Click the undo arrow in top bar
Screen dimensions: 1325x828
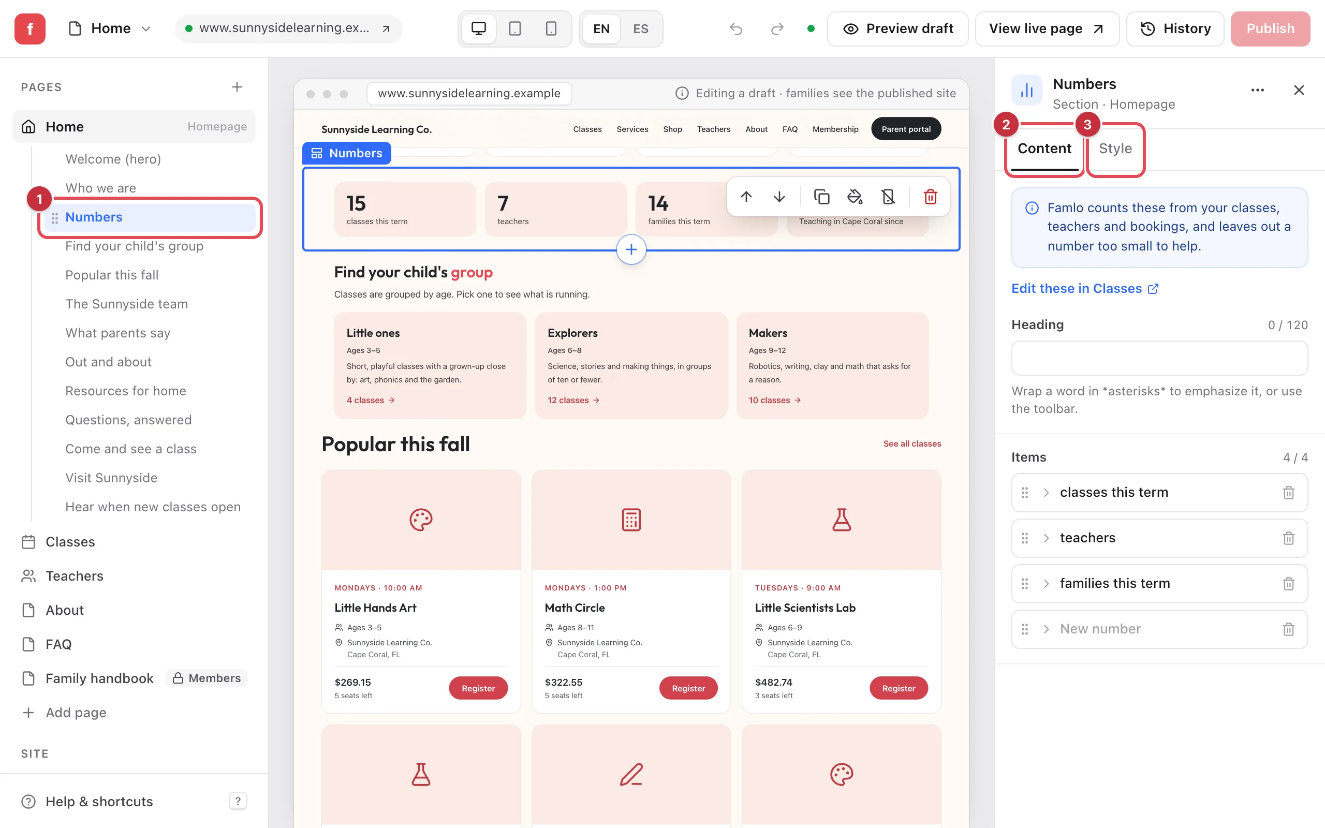(736, 28)
